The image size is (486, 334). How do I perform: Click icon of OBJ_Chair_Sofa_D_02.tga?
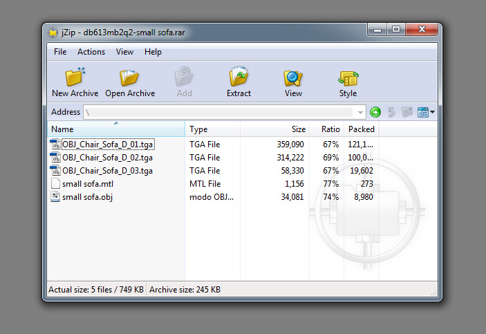(x=55, y=157)
